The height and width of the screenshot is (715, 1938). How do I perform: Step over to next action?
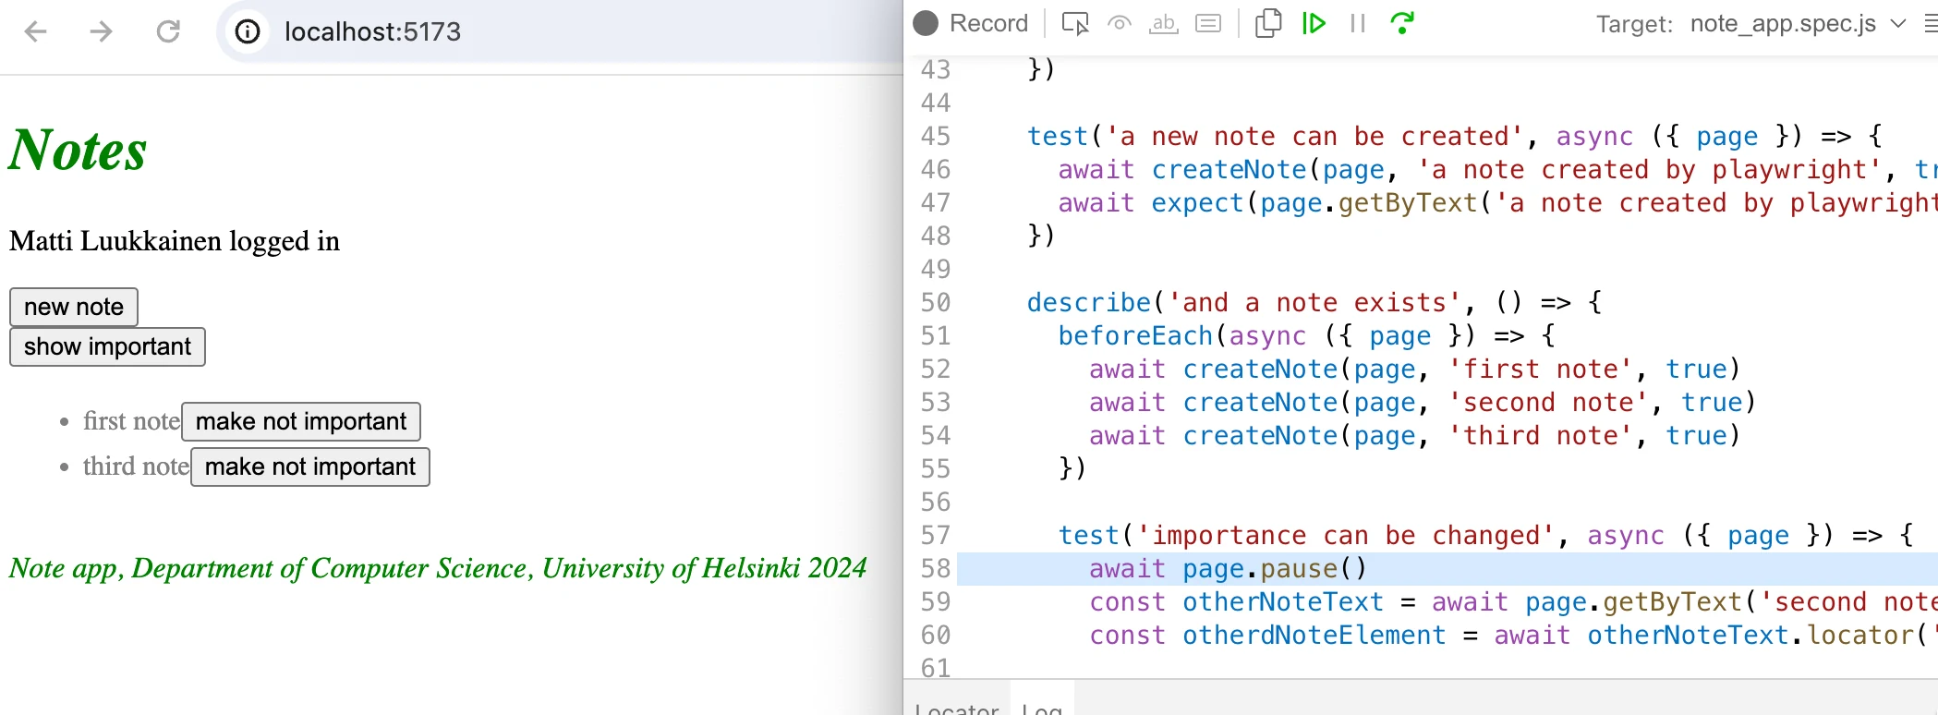click(1402, 23)
